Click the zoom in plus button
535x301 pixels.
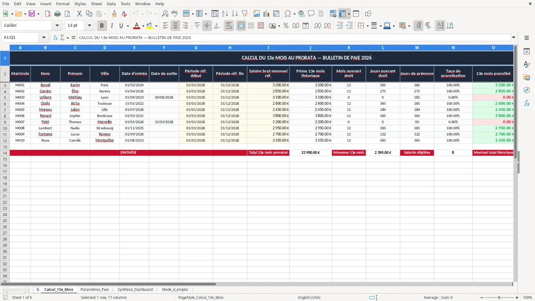tap(517, 297)
